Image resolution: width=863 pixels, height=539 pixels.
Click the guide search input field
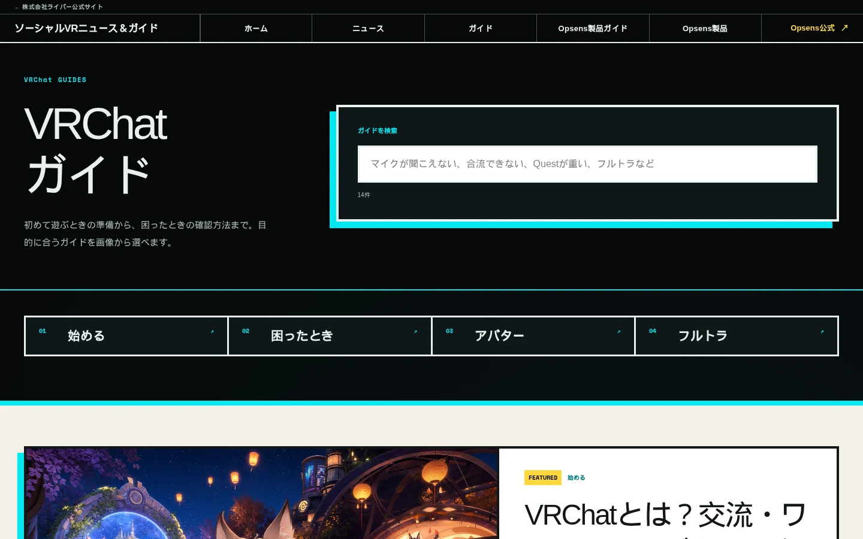(587, 164)
